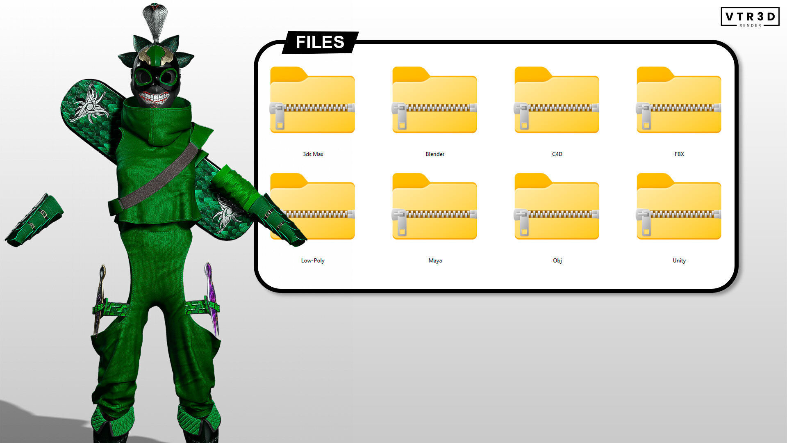Open the Blender zip folder icon
Image resolution: width=787 pixels, height=443 pixels.
pyautogui.click(x=434, y=100)
